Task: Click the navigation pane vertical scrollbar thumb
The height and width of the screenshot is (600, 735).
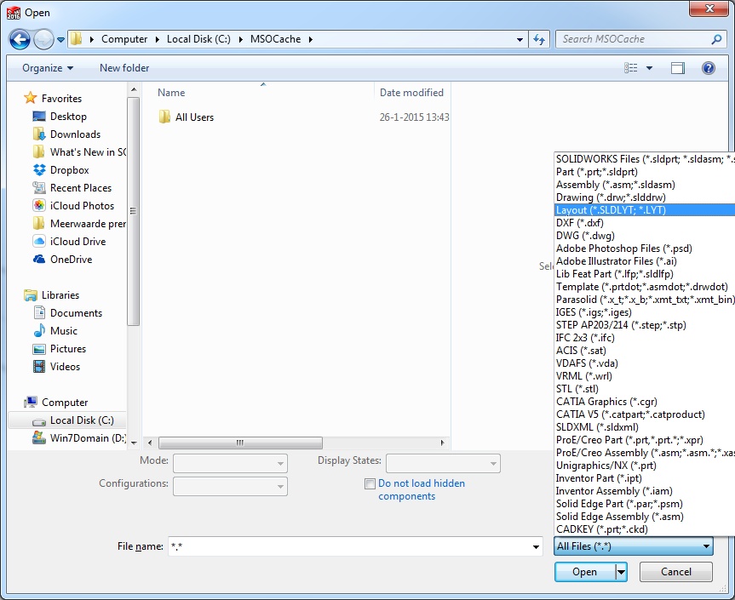Action: coord(134,211)
